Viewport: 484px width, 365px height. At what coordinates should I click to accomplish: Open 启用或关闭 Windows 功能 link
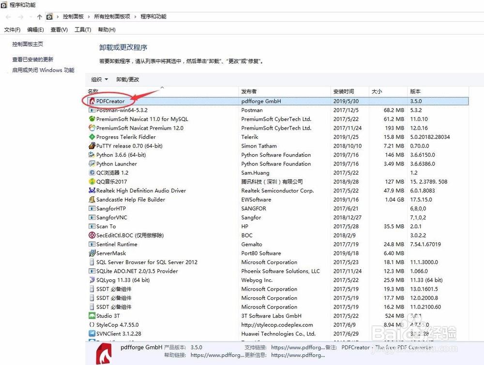pyautogui.click(x=43, y=70)
